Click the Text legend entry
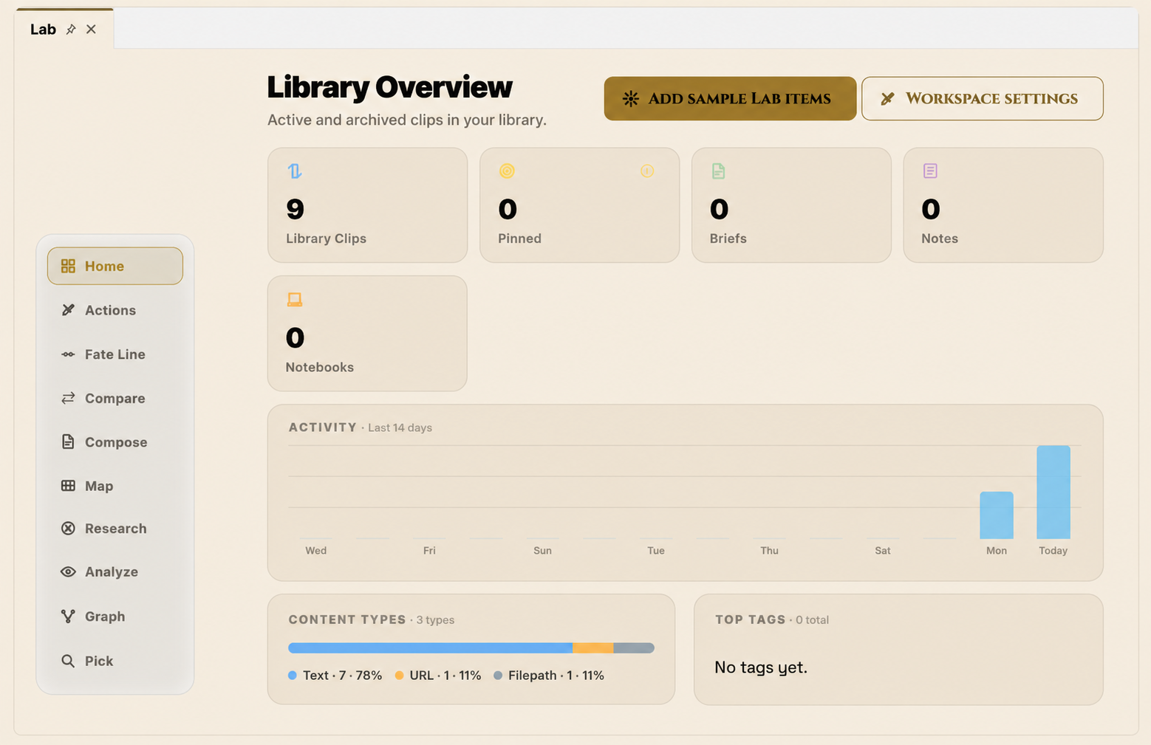The width and height of the screenshot is (1151, 745). pos(335,676)
